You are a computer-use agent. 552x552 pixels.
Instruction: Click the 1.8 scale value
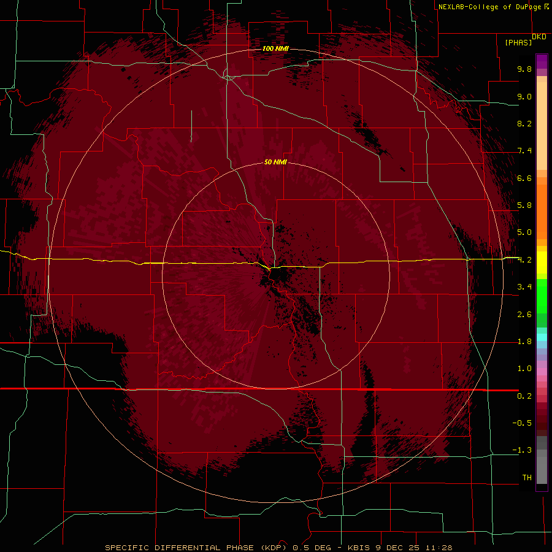pyautogui.click(x=524, y=342)
